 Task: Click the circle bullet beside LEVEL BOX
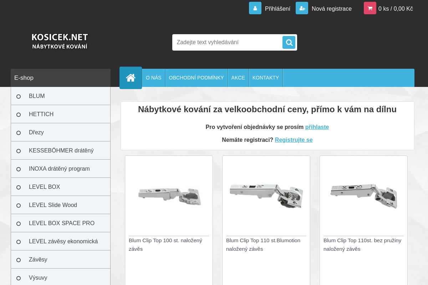[19, 187]
